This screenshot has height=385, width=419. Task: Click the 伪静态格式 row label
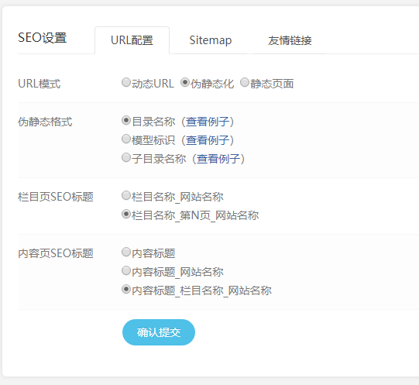45,122
